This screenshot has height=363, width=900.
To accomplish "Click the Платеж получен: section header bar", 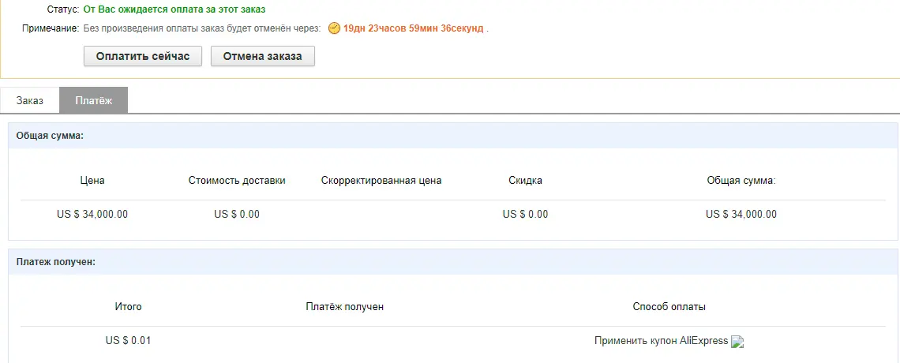I will pyautogui.click(x=453, y=261).
